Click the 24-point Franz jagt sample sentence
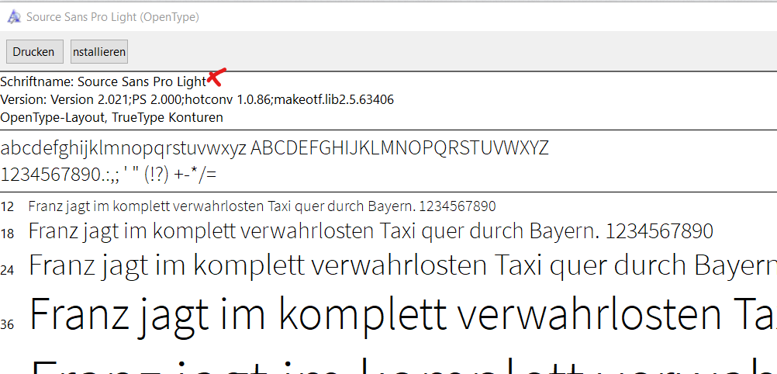The width and height of the screenshot is (777, 374). 403,265
